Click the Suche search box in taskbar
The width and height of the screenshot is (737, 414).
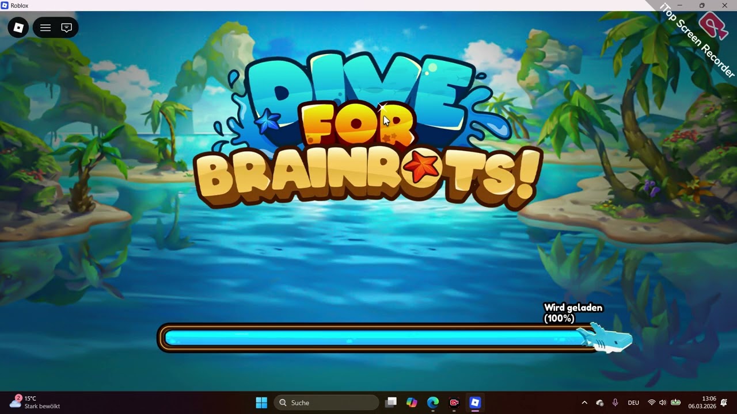point(326,402)
